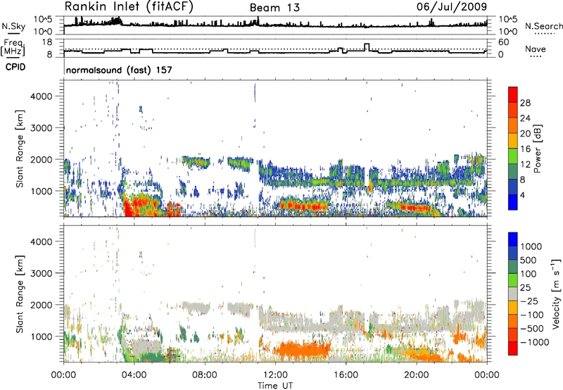Screen dimensions: 563x390
Task: Select the 3000 km tick on velocity panel
Action: (41, 273)
